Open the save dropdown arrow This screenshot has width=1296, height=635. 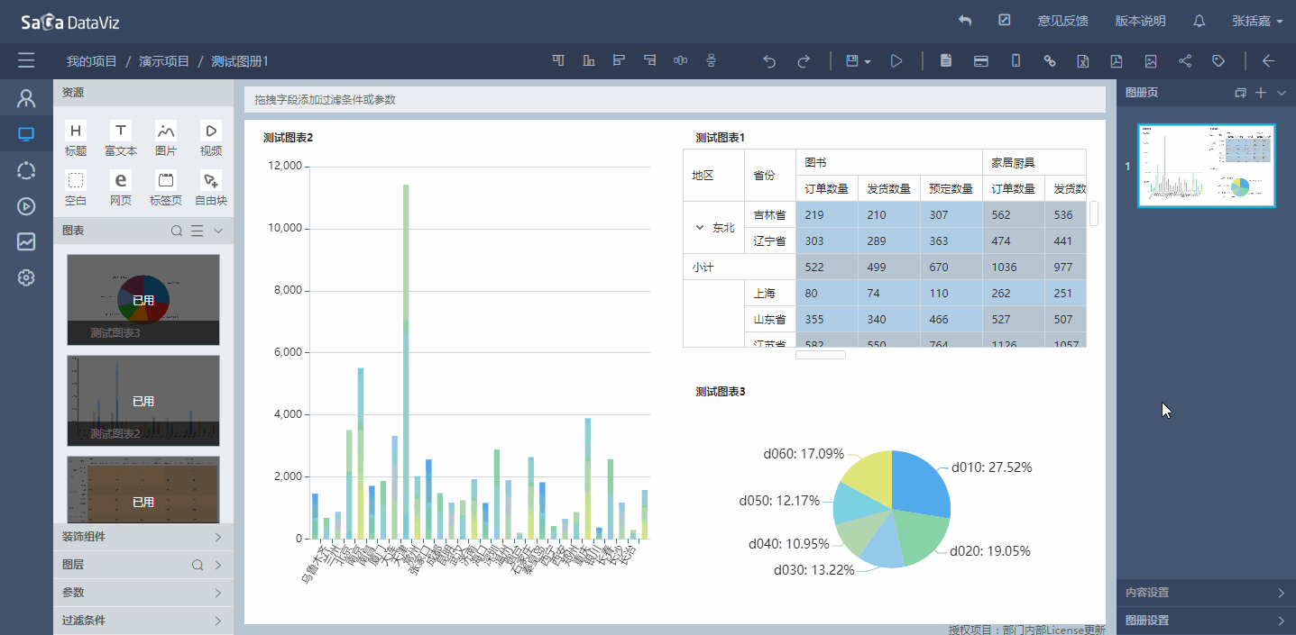(x=867, y=61)
